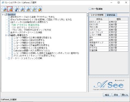Click the third toolbar icon with blue pen

(x=15, y=9)
